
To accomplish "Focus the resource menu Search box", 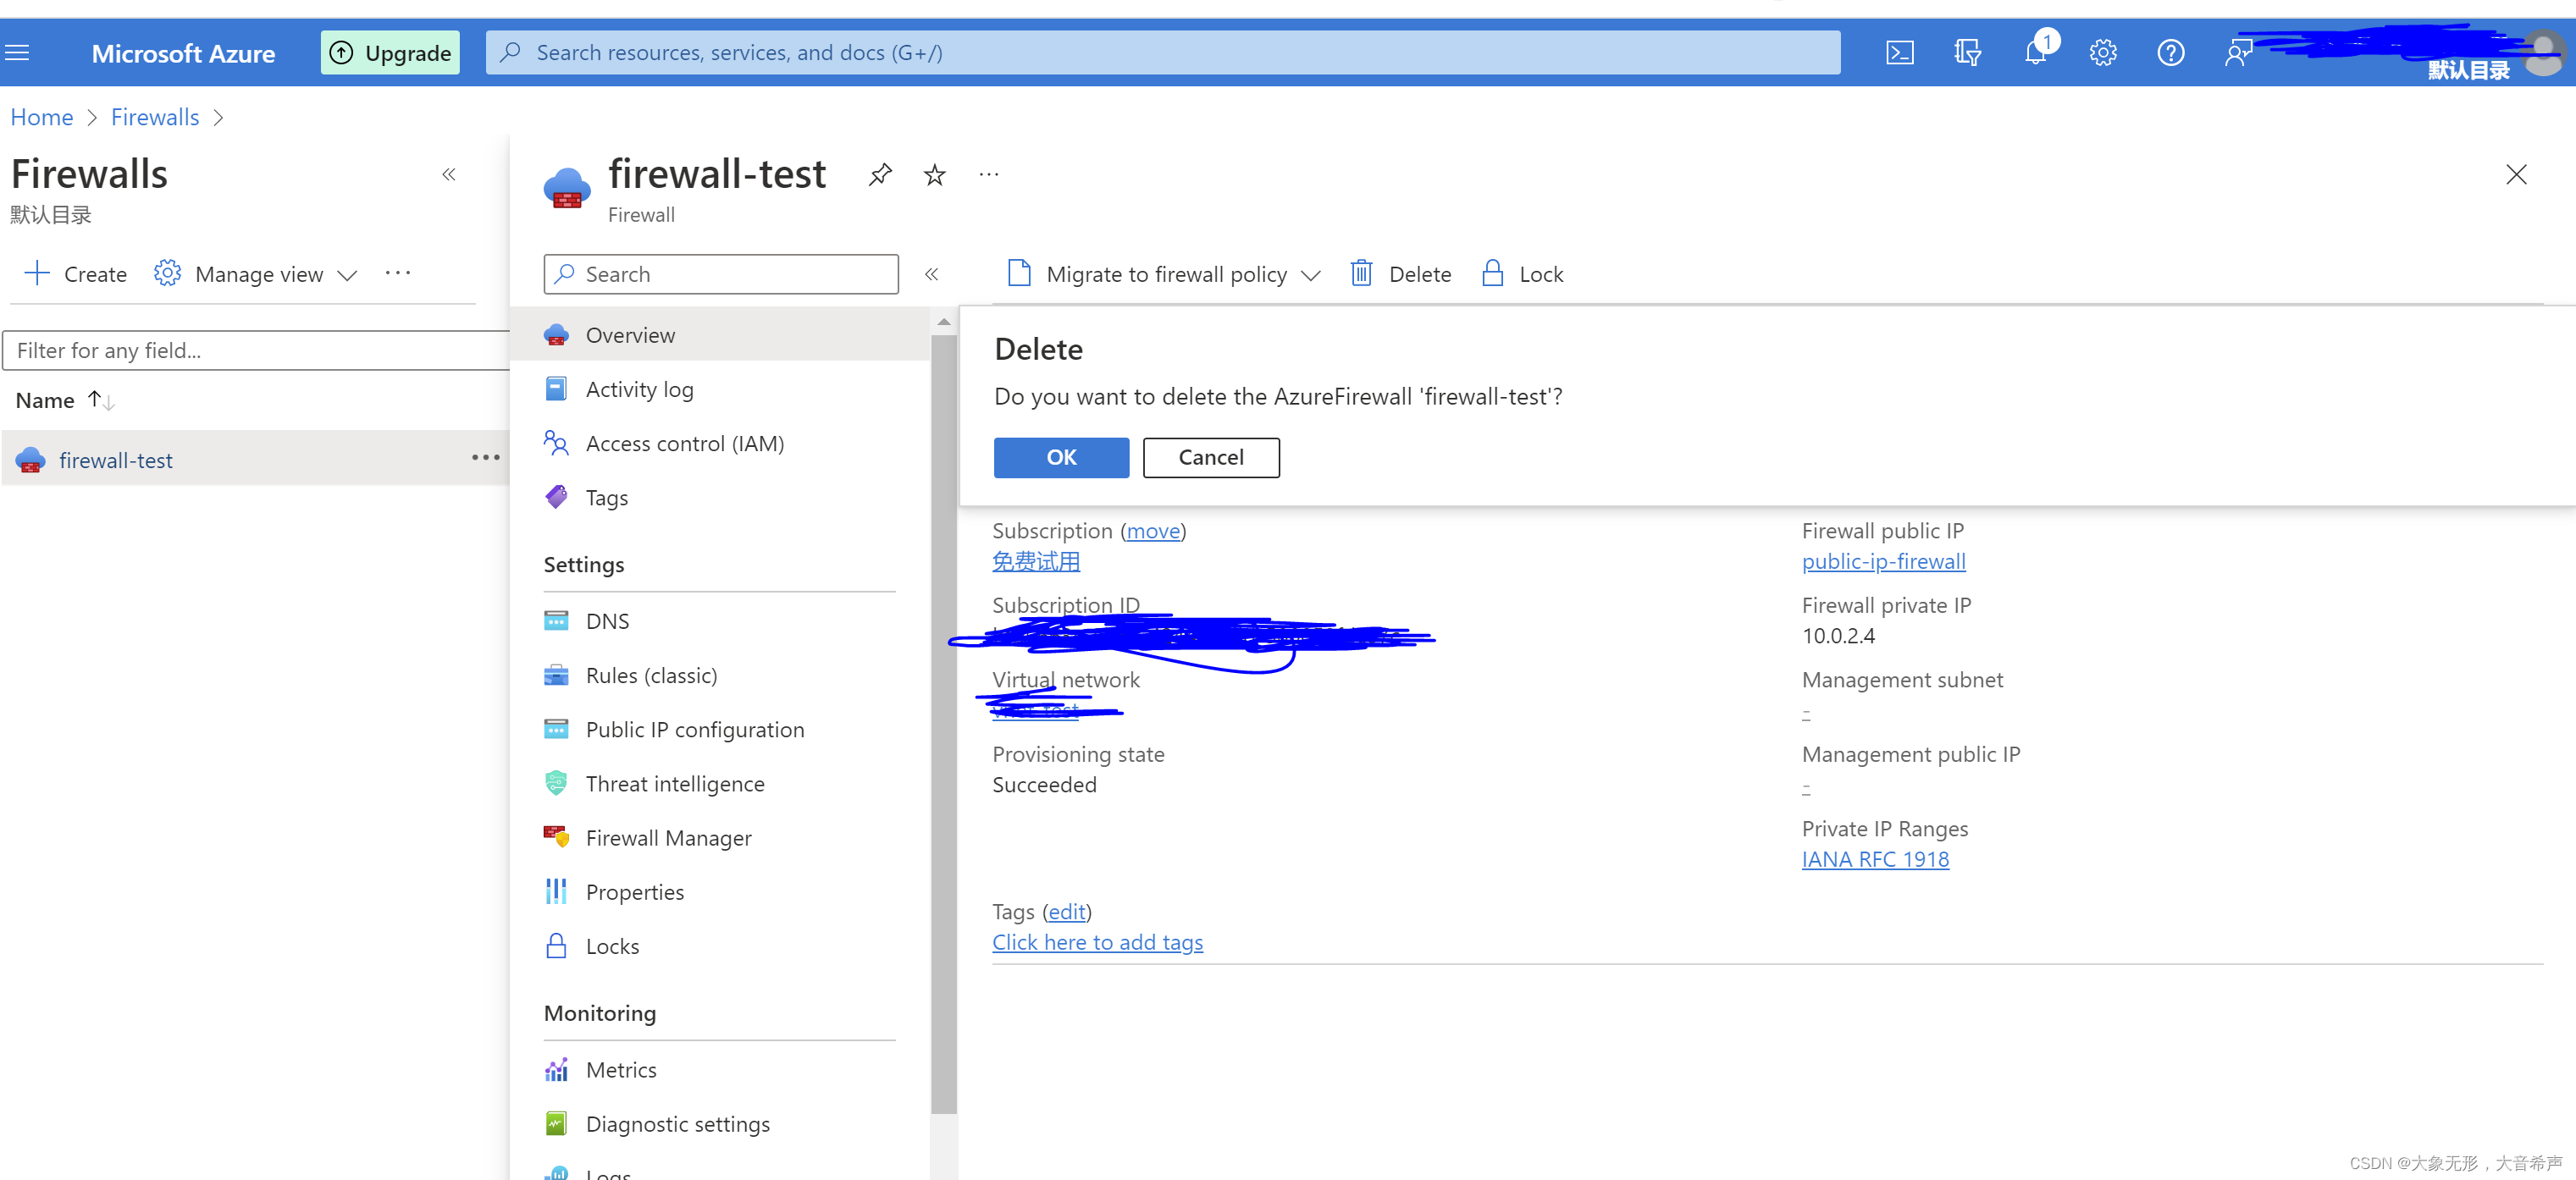I will (x=721, y=274).
